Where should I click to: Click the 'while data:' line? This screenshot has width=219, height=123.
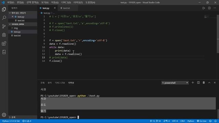click(x=57, y=47)
